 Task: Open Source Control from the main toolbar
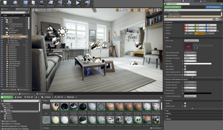click(15, 3)
